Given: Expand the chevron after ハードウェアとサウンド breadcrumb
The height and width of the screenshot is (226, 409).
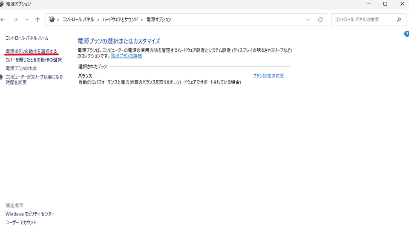Looking at the screenshot, I should tap(142, 20).
